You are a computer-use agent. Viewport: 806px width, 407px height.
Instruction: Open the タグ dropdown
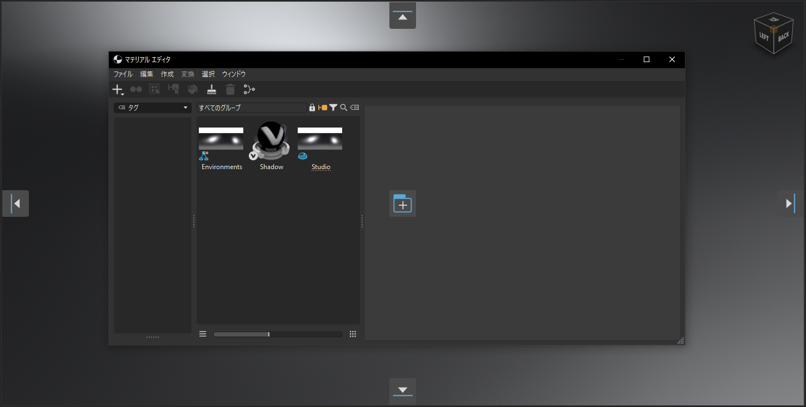pyautogui.click(x=153, y=108)
